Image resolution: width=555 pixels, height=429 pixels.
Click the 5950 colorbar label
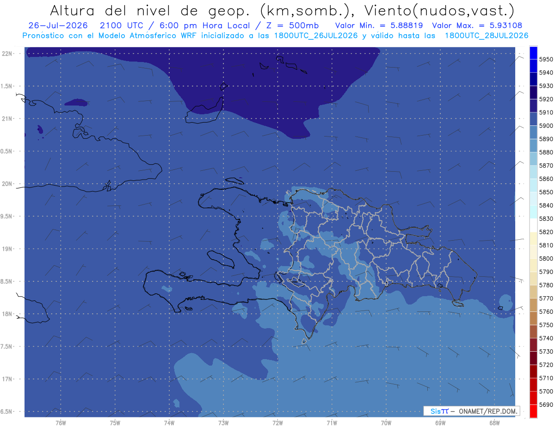pos(546,59)
